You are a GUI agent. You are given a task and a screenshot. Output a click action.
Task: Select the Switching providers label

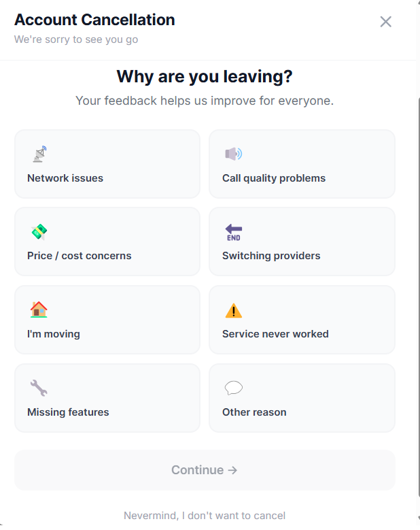coord(271,256)
